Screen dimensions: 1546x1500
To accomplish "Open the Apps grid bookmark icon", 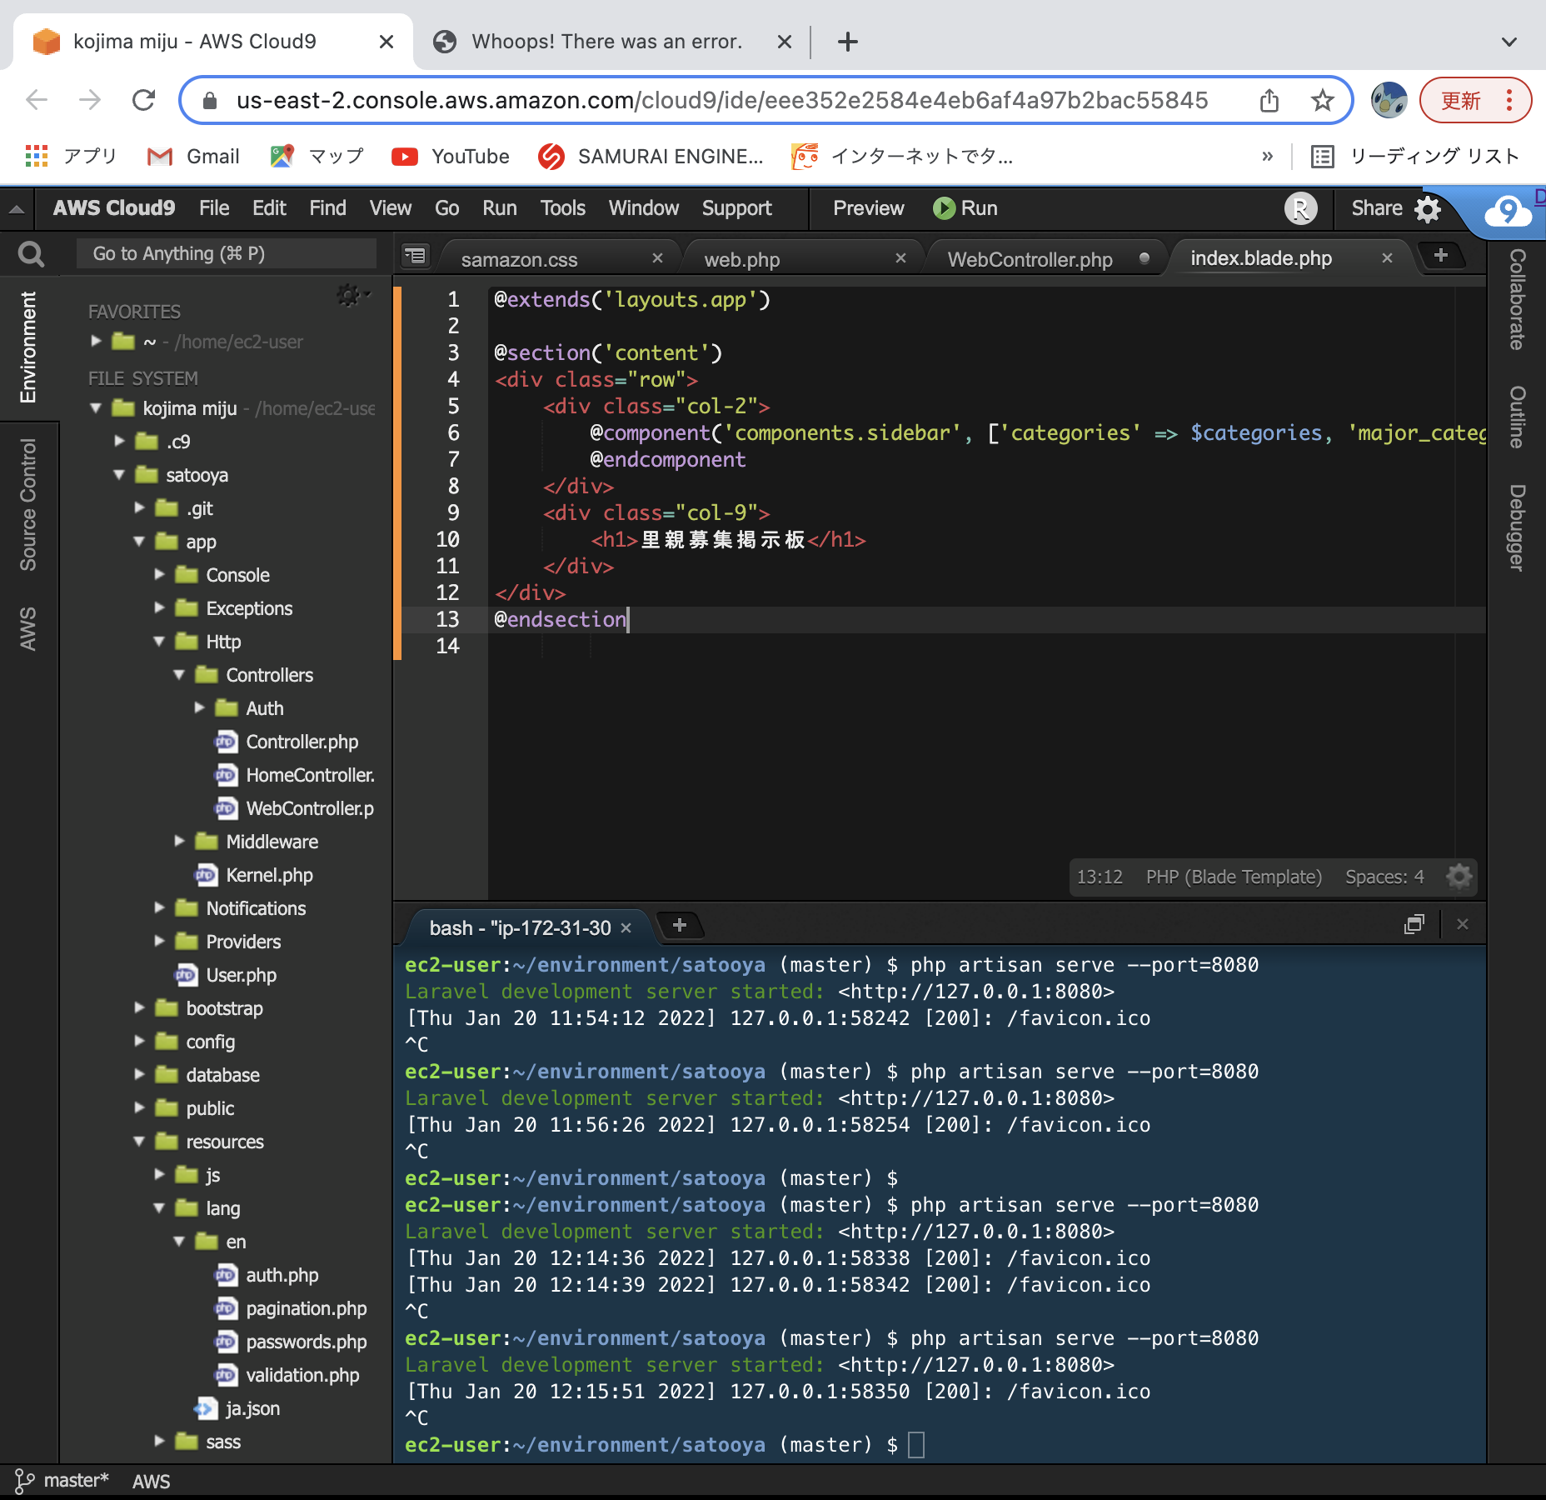I will 36,156.
